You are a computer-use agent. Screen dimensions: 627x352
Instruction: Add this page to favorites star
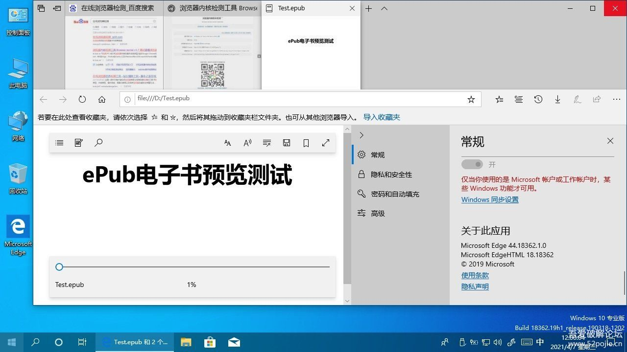pos(471,99)
